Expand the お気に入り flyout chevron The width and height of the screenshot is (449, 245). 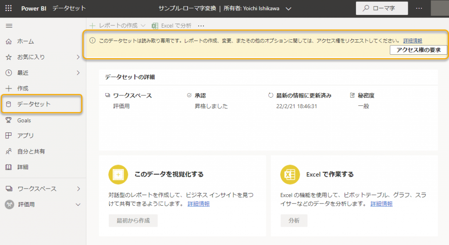(x=78, y=57)
